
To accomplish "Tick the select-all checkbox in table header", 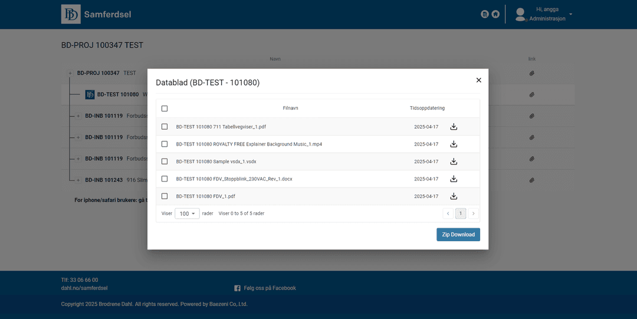I will 165,108.
